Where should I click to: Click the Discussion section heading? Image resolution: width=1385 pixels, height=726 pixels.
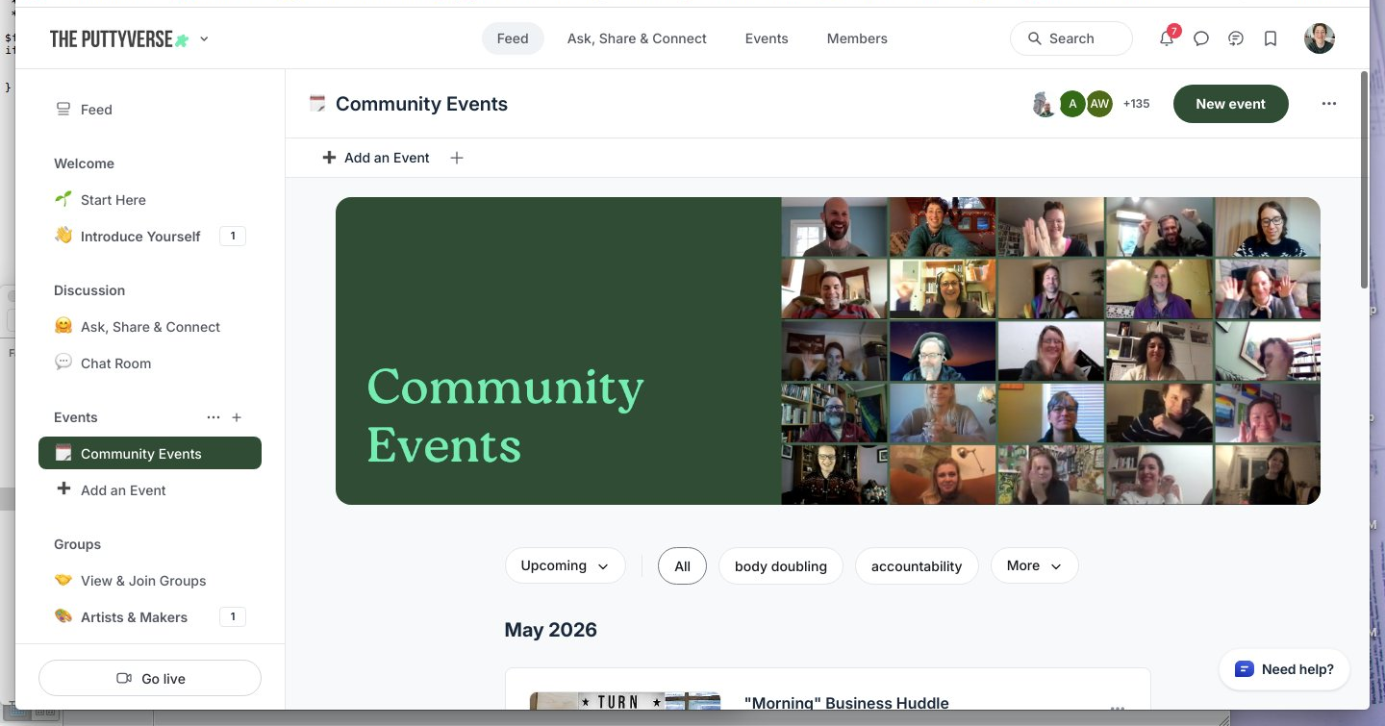point(89,290)
